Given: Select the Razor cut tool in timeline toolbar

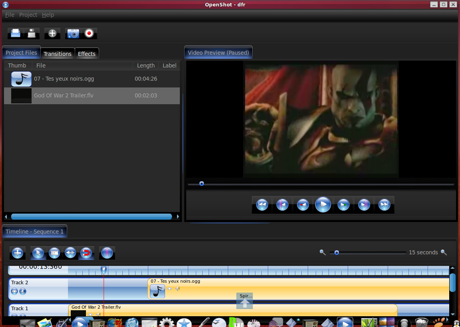Looking at the screenshot, I should [54, 253].
